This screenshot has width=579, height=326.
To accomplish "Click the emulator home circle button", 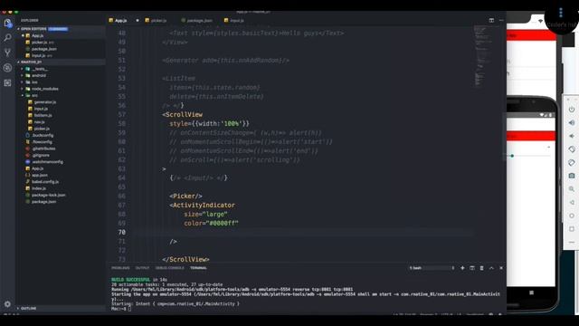I will coord(572,216).
